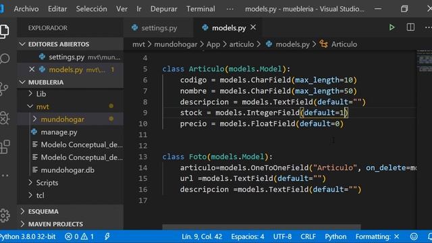Click the App breadcrumb segment

point(213,44)
